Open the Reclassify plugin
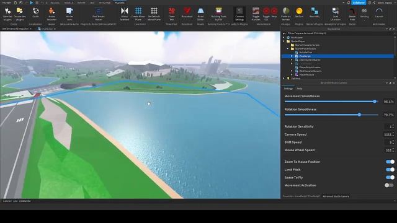 [x=314, y=12]
